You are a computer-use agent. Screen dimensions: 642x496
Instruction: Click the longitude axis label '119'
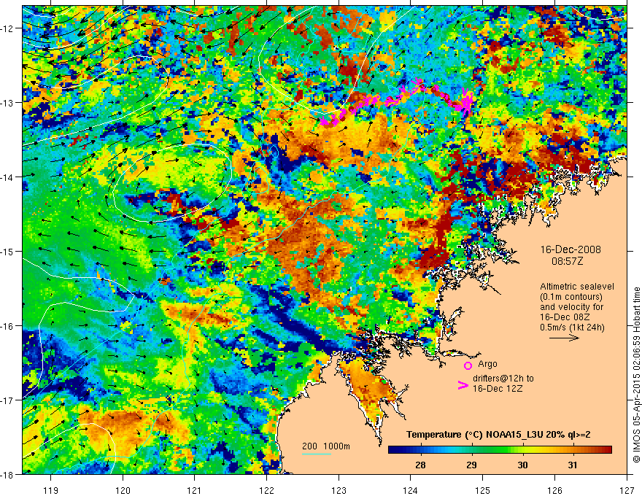[51, 490]
